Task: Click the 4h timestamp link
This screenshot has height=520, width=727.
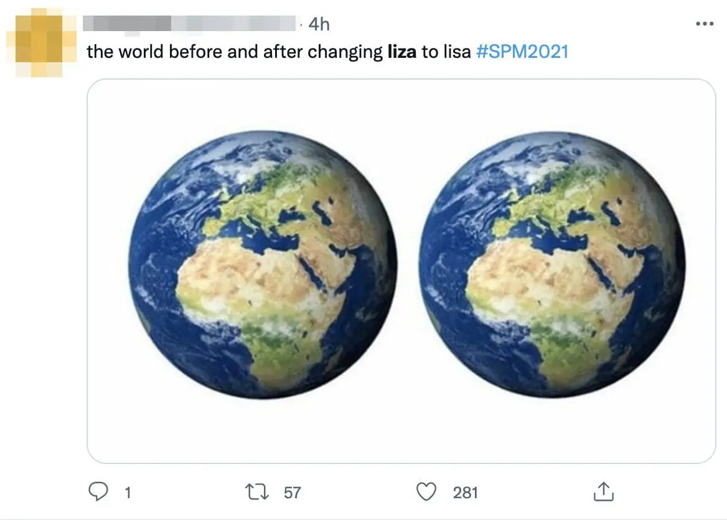Action: tap(319, 24)
